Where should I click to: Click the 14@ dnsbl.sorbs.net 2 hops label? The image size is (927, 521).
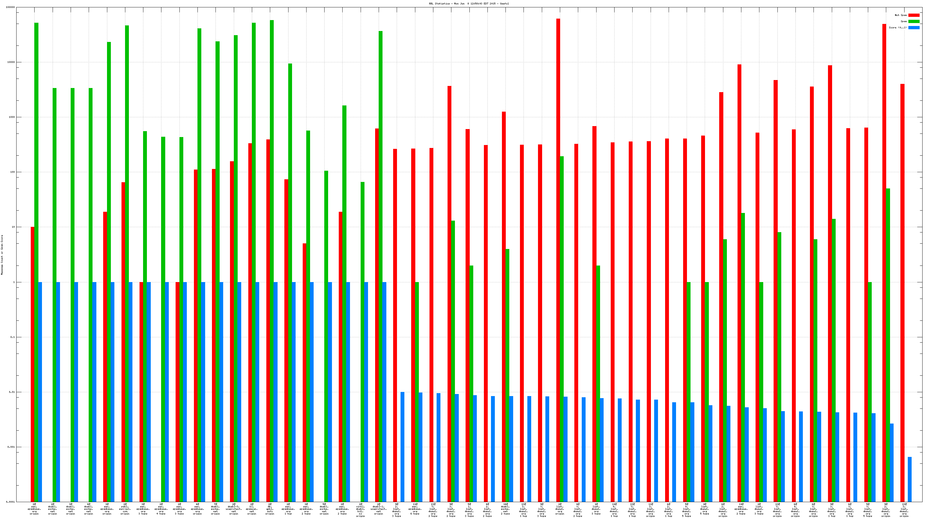(x=505, y=509)
